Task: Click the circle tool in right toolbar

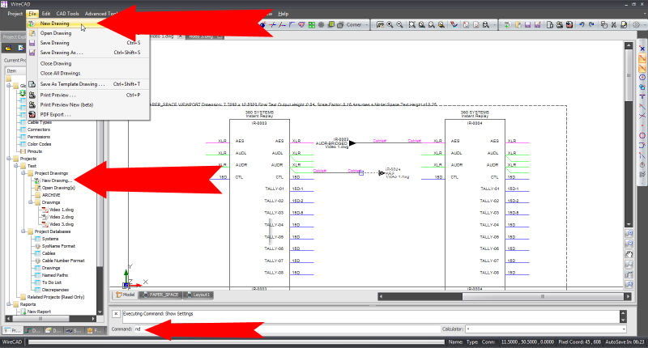Action: 642,78
